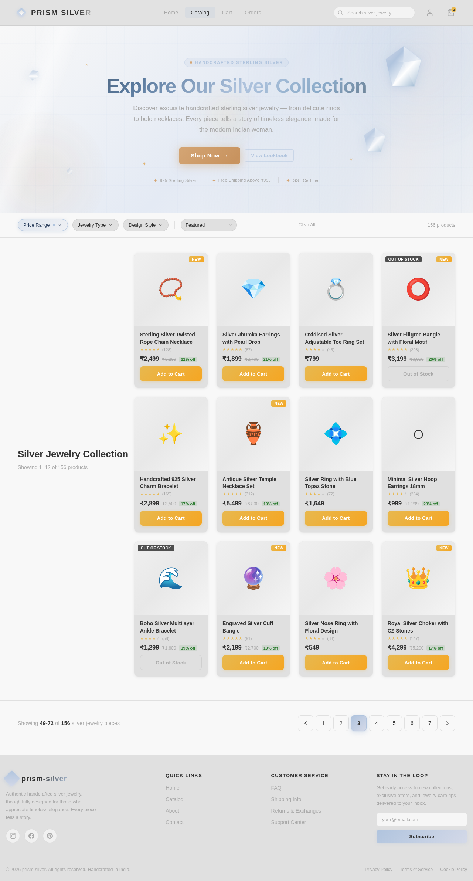This screenshot has width=473, height=881.
Task: Focus the newsletter email input field
Action: (422, 819)
